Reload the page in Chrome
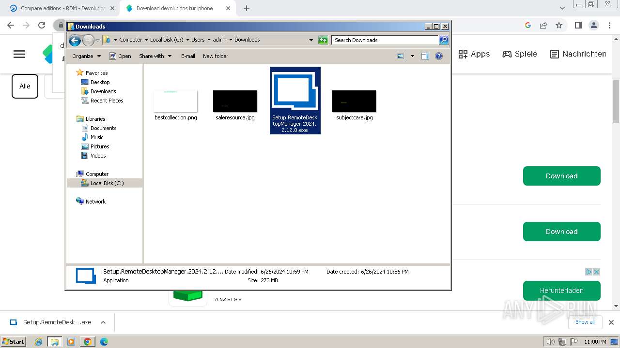 tap(42, 25)
